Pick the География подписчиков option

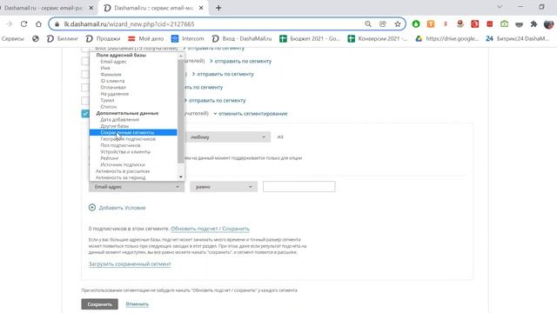[128, 139]
